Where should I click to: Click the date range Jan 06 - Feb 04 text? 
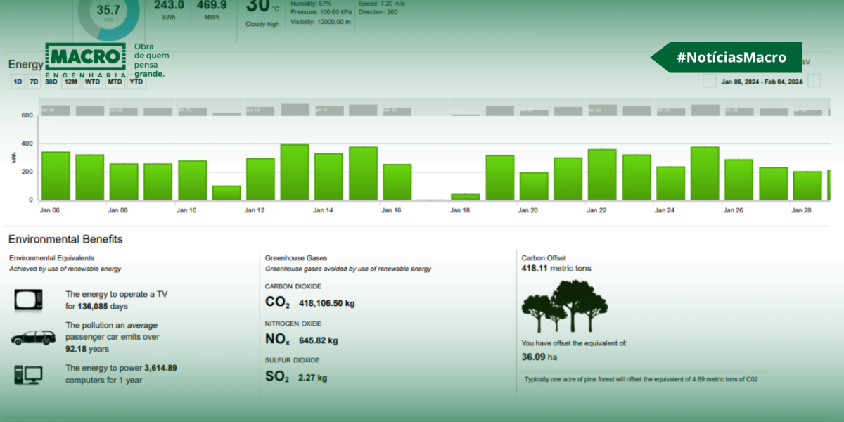tap(762, 82)
